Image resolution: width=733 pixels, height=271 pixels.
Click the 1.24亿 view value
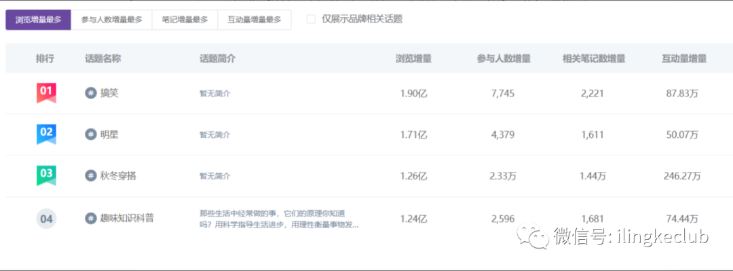(414, 218)
